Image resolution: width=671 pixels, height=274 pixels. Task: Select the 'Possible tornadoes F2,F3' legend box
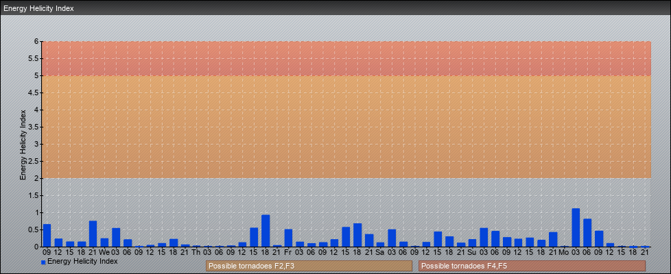(x=309, y=266)
